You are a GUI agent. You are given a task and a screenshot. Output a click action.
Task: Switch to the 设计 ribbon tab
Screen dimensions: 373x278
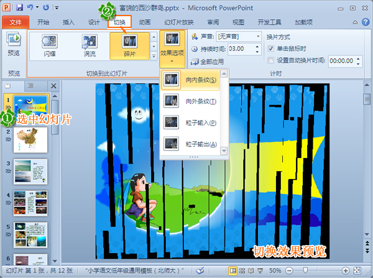tap(94, 22)
